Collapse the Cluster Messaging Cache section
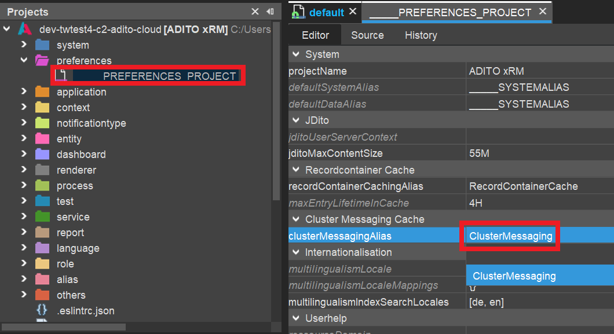The image size is (614, 334). pyautogui.click(x=296, y=219)
